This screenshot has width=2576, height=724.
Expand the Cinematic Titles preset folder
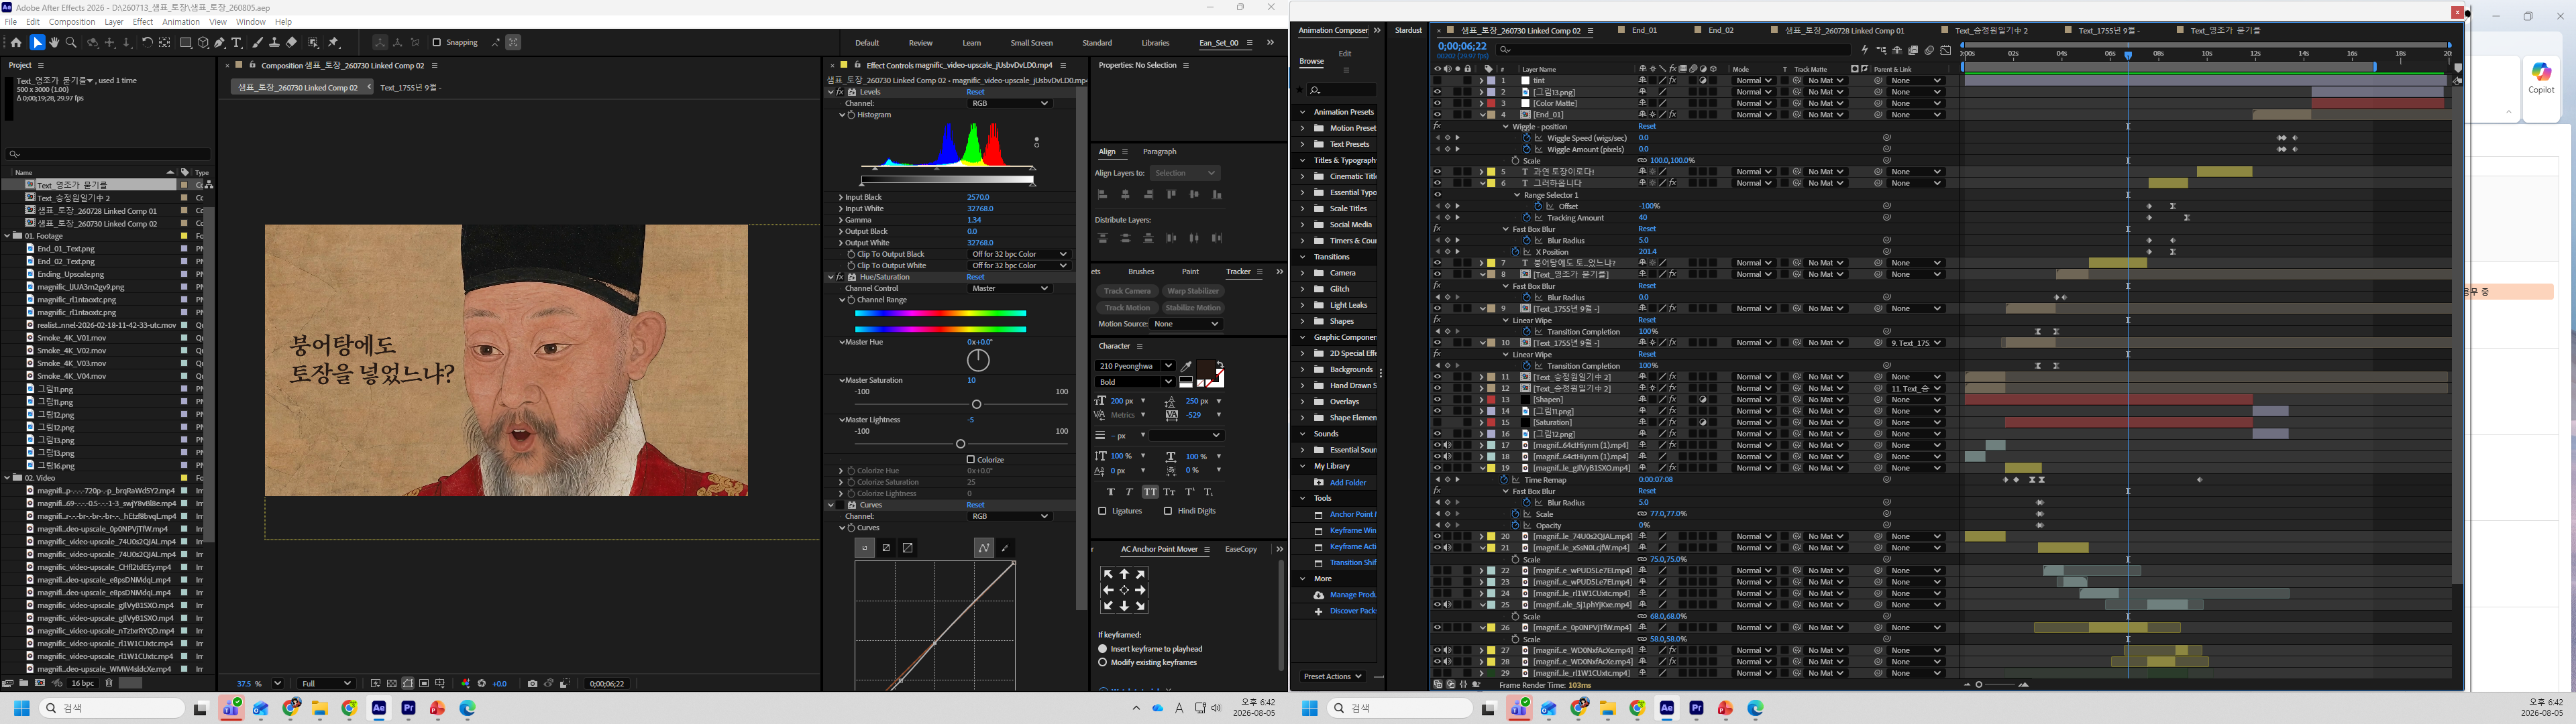1302,177
